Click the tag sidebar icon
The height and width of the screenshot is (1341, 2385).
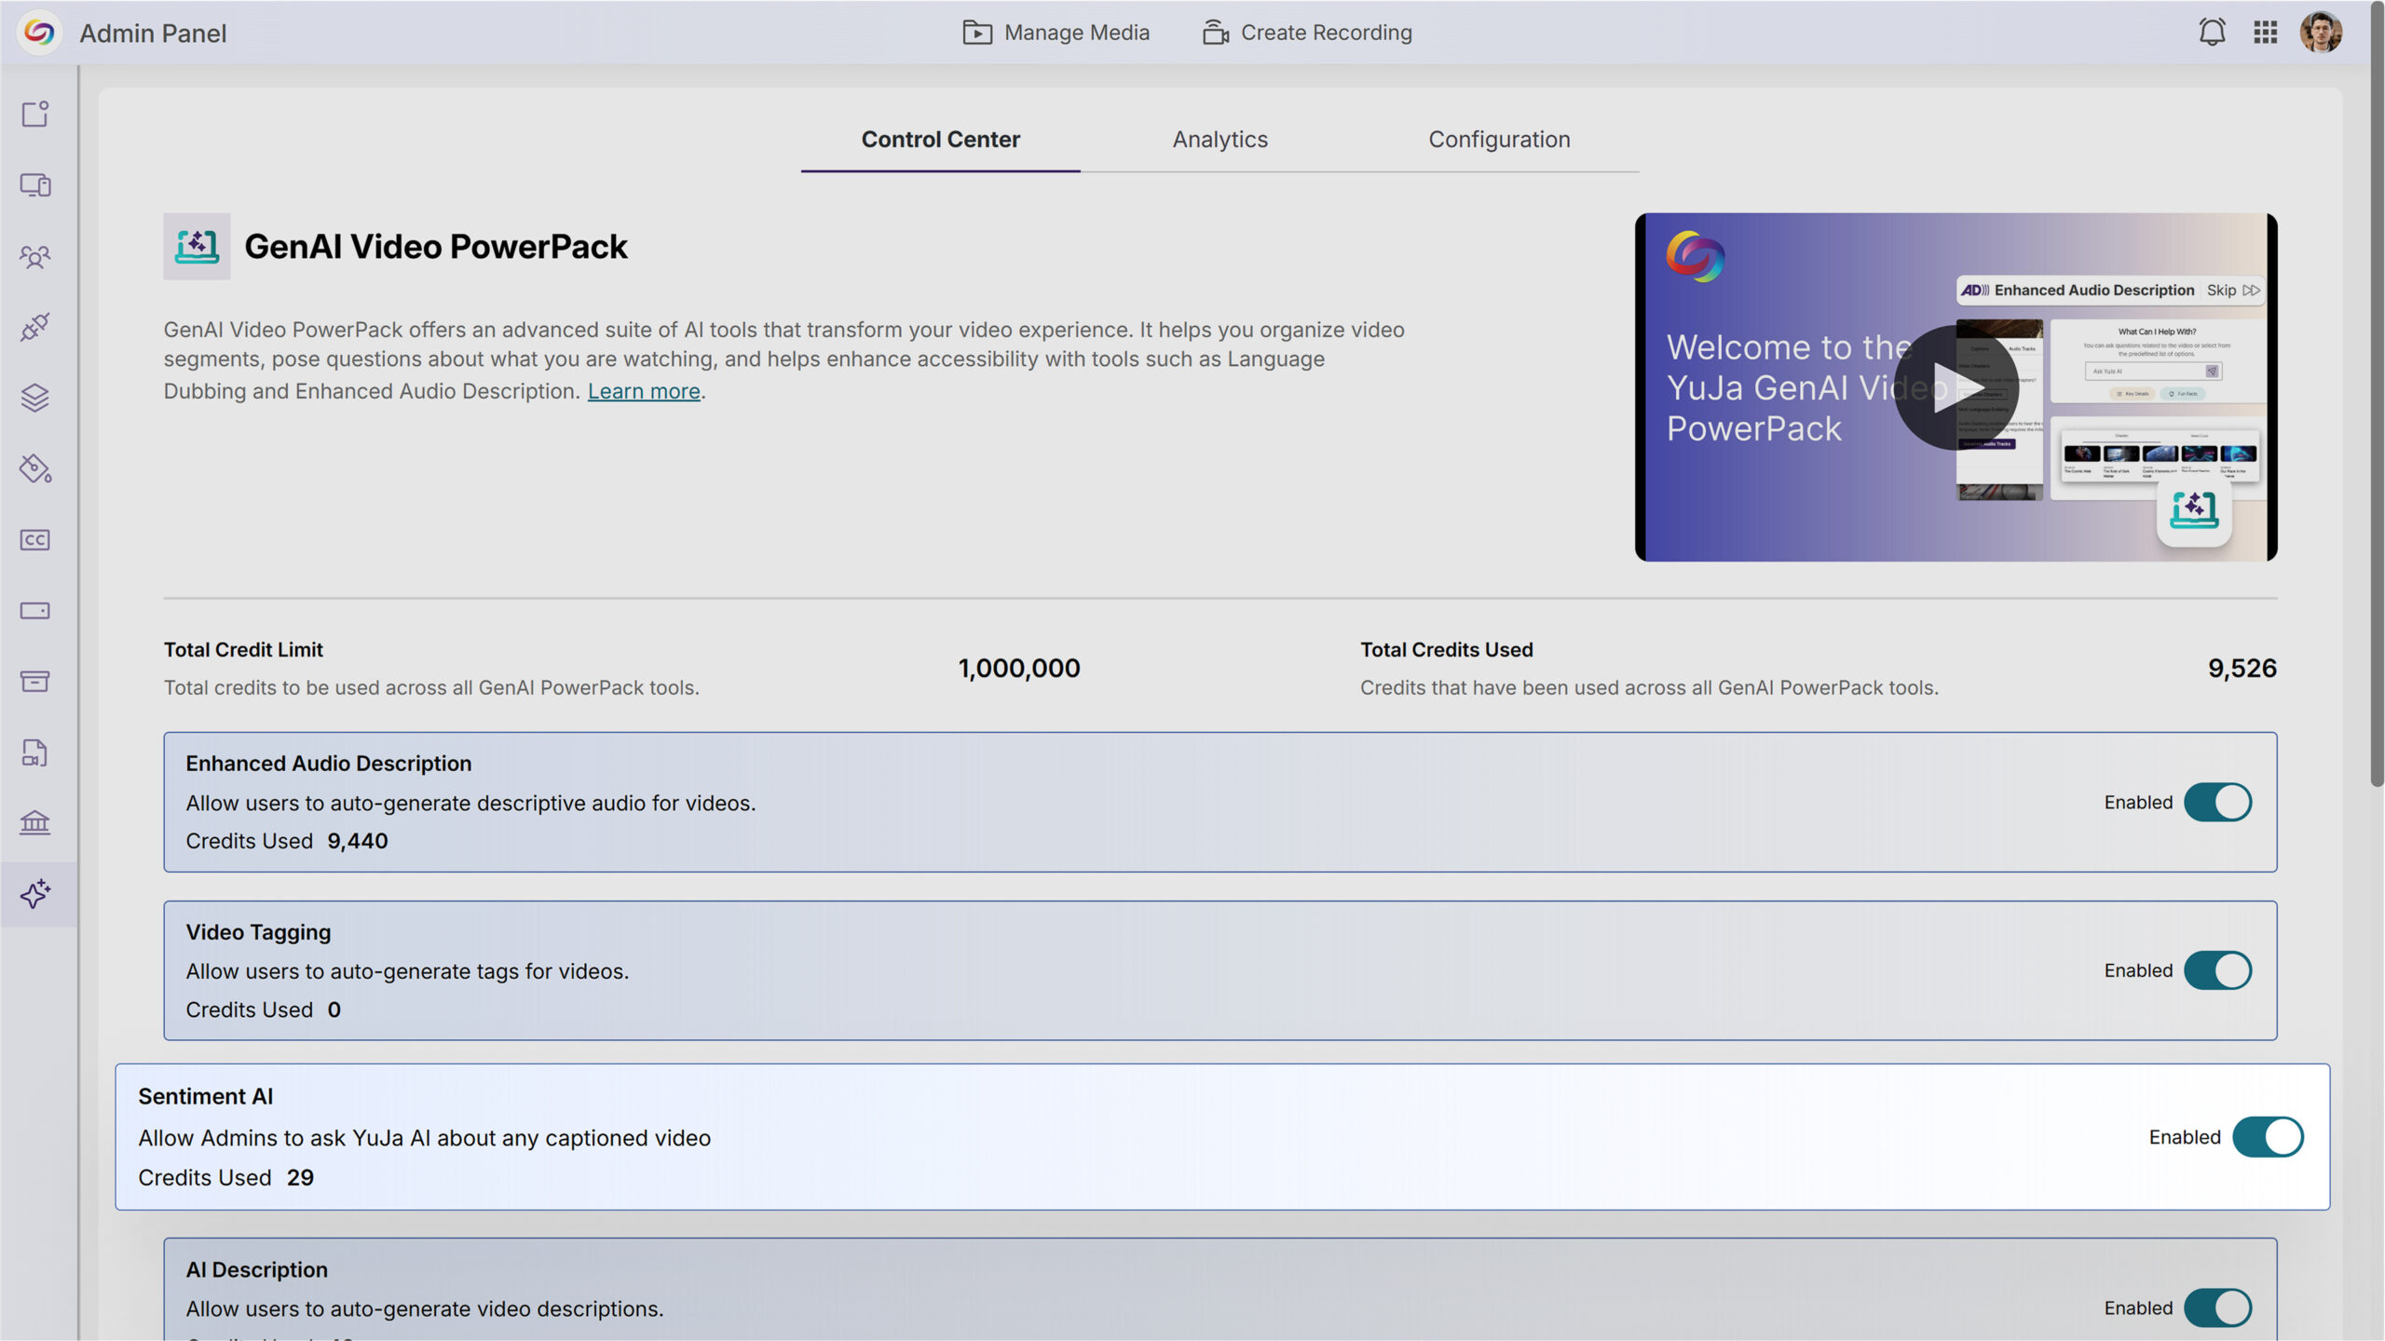pos(35,468)
